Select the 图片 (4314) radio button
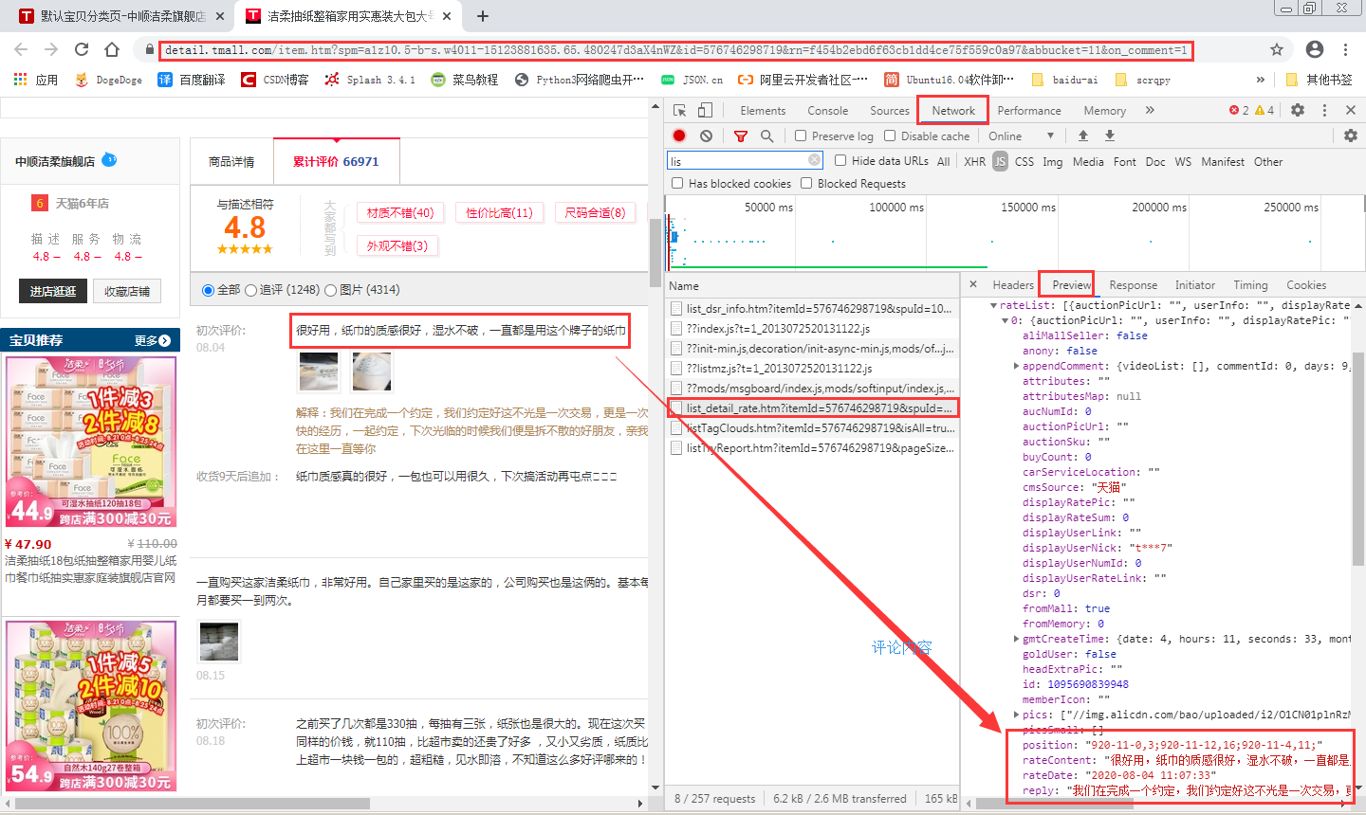The image size is (1366, 815). pos(330,290)
